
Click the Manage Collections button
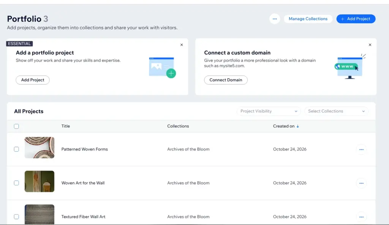click(x=308, y=19)
